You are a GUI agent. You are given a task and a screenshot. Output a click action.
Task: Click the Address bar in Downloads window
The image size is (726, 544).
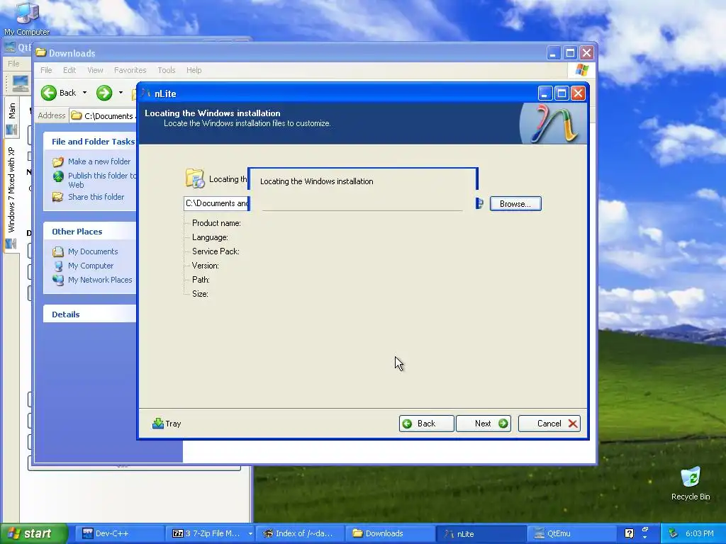point(104,115)
